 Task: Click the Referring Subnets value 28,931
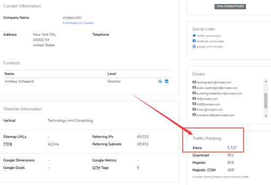click(x=143, y=144)
